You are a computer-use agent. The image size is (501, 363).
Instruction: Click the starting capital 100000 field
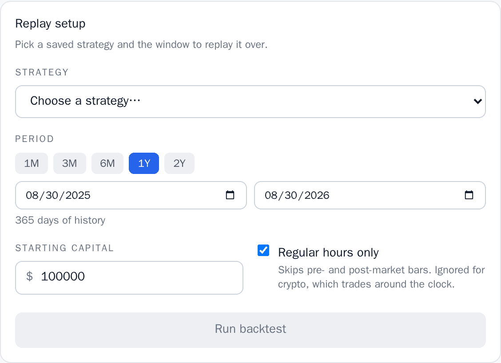coord(129,278)
